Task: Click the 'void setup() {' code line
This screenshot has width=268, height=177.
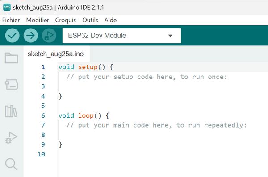Action: click(x=86, y=67)
